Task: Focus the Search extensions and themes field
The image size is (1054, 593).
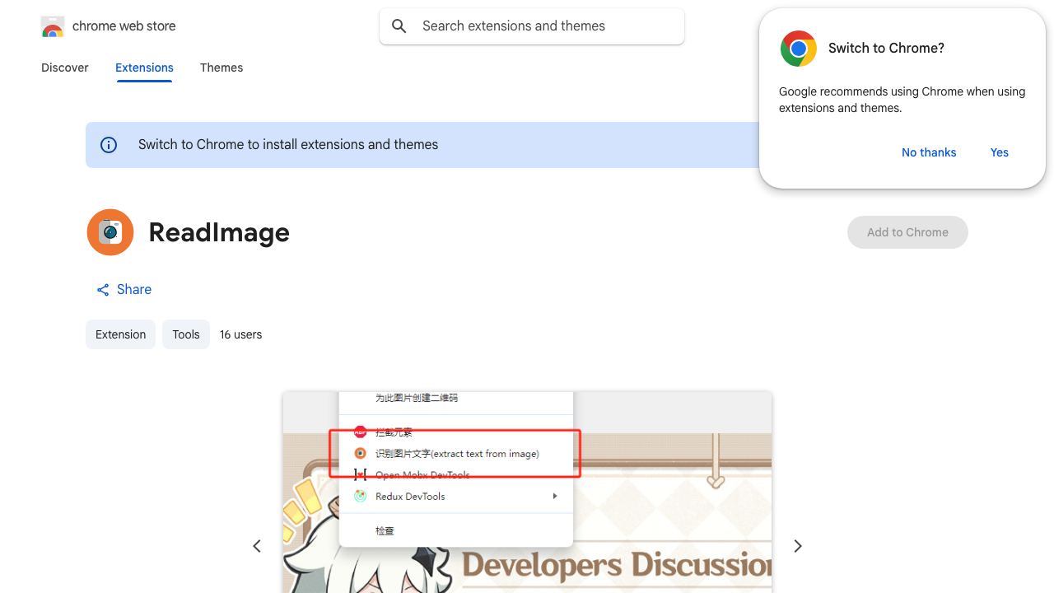Action: [532, 26]
